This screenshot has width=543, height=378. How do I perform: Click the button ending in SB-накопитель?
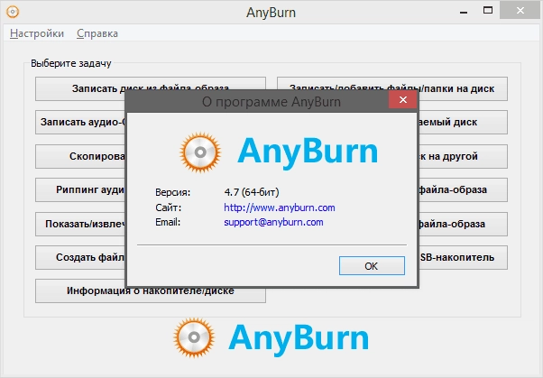(x=464, y=257)
